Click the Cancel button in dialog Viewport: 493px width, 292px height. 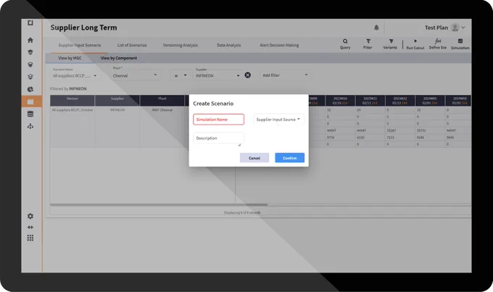point(254,158)
